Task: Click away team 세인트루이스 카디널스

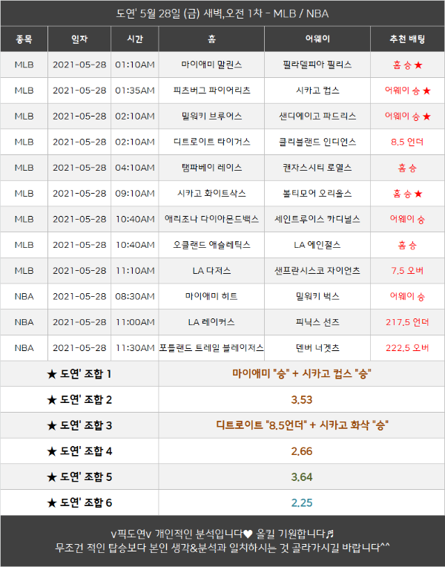Action: (317, 219)
